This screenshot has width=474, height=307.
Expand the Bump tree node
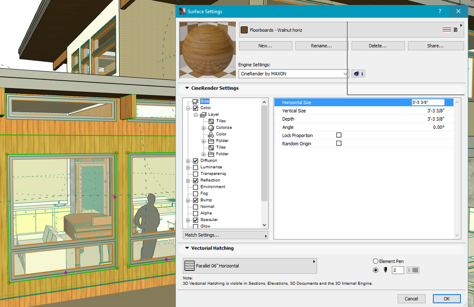[x=188, y=201]
